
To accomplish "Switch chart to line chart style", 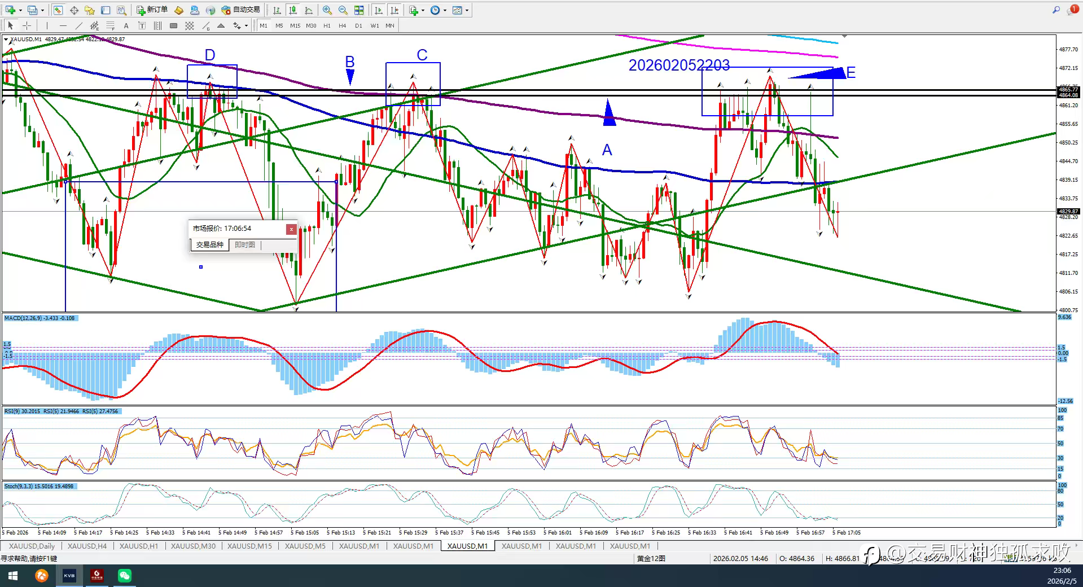I will tap(309, 10).
